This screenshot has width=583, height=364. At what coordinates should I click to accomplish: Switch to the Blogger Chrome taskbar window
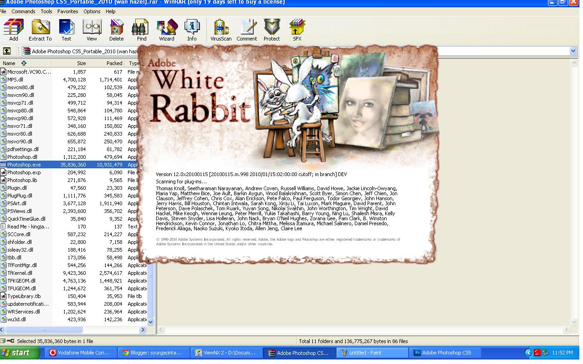pyautogui.click(x=153, y=353)
